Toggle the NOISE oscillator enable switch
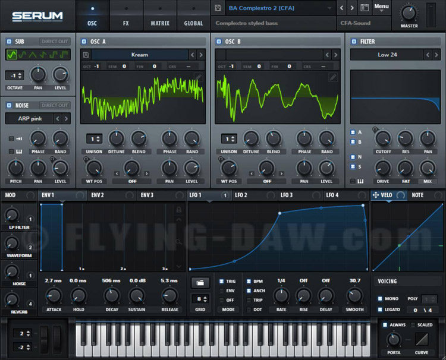Screen dimensions: 446x360 9,105
